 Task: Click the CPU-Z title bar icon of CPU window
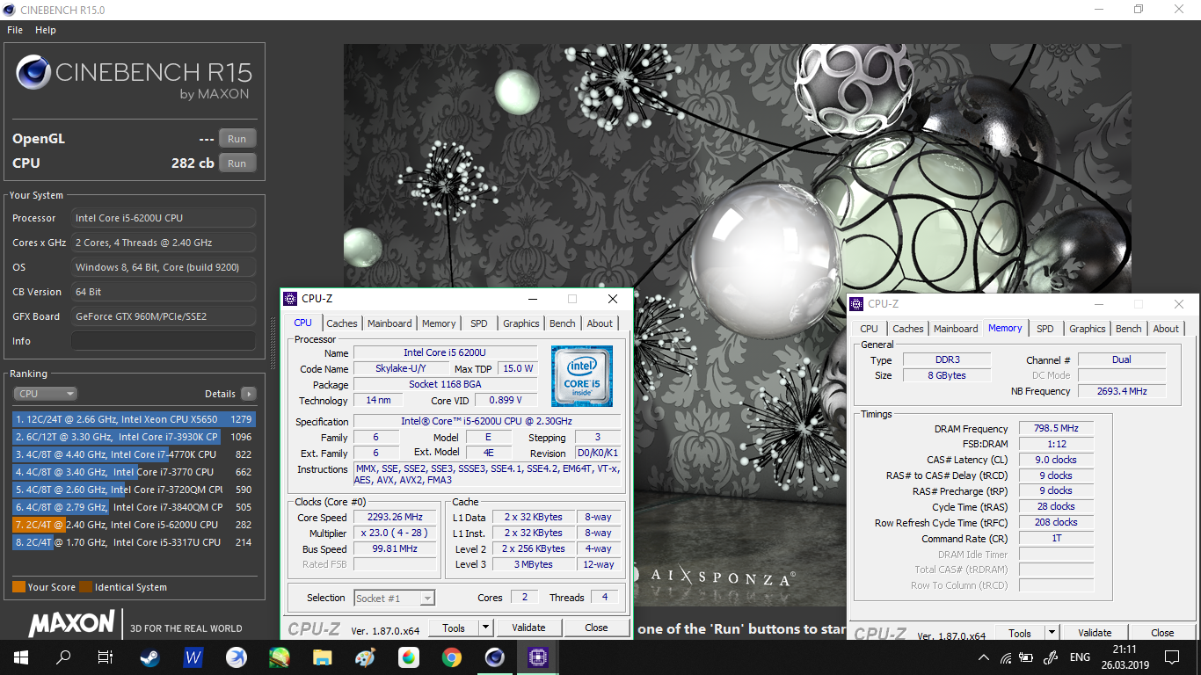point(291,299)
